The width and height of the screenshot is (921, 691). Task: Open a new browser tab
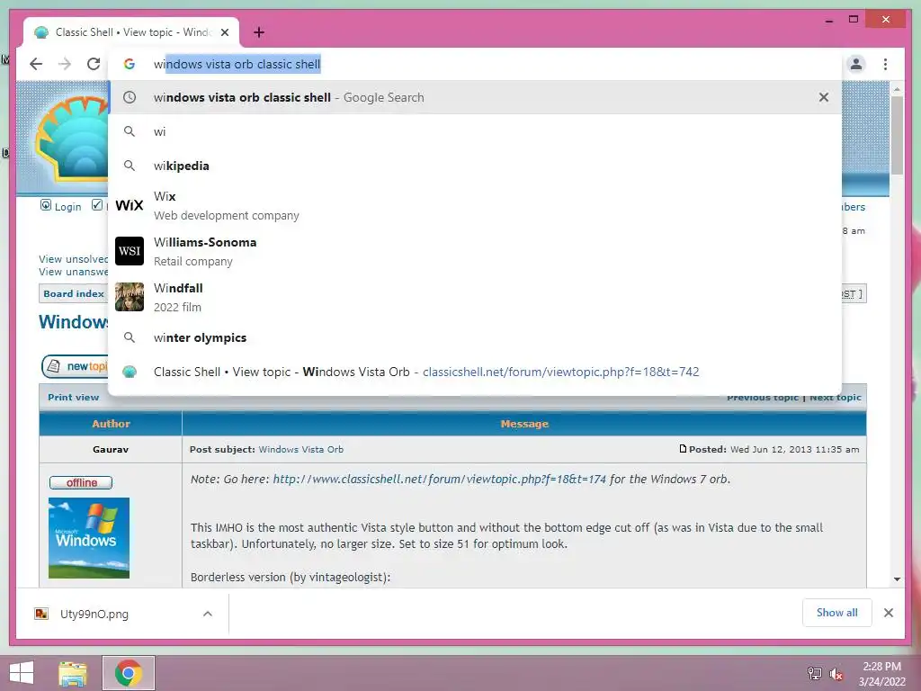pos(258,32)
